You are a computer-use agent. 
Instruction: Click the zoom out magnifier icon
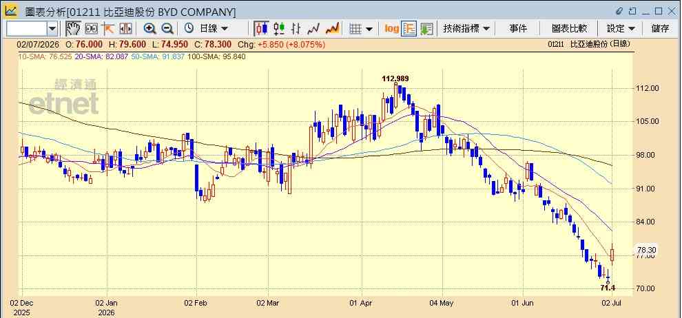coord(167,29)
